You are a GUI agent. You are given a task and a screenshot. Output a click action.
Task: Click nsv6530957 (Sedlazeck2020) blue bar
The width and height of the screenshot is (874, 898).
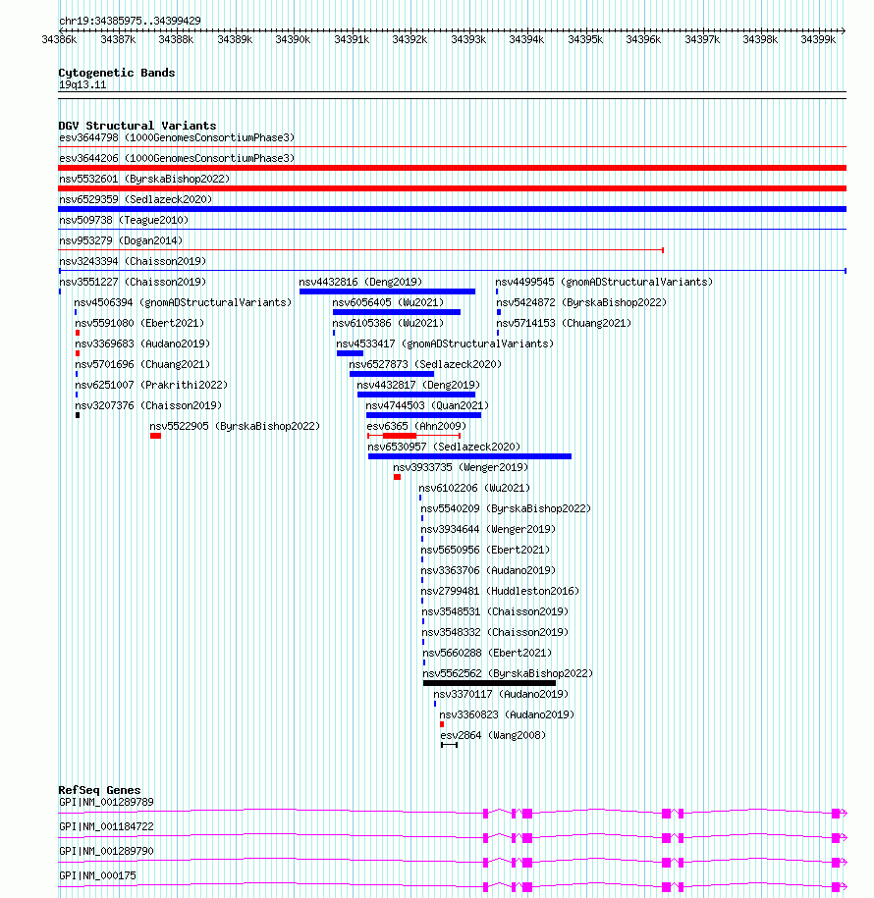470,456
